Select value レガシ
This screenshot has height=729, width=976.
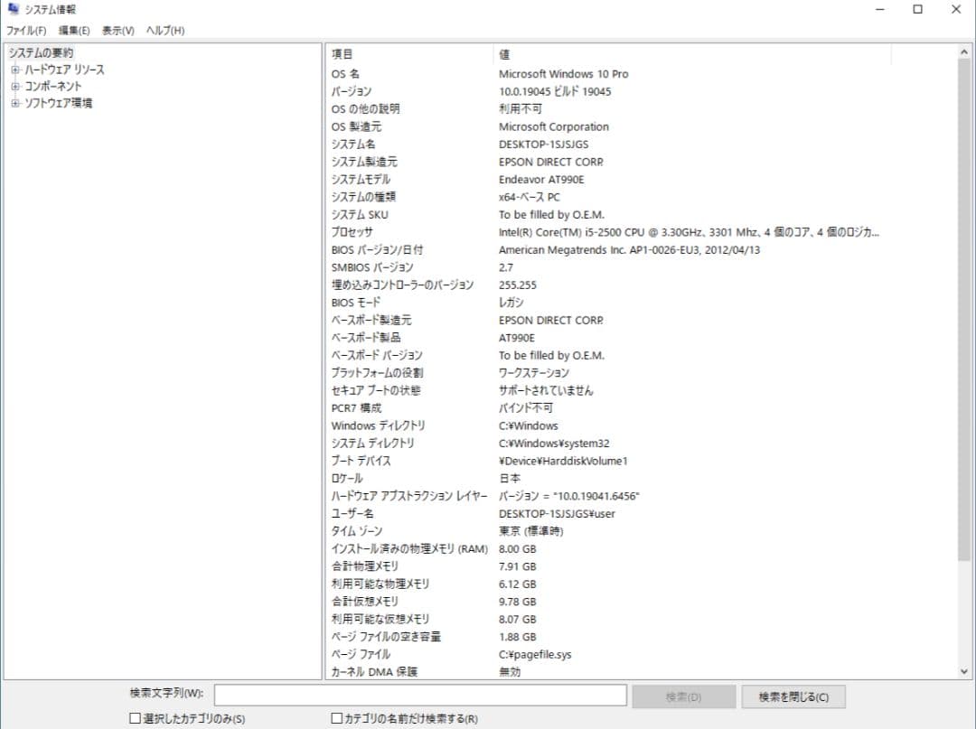point(511,303)
